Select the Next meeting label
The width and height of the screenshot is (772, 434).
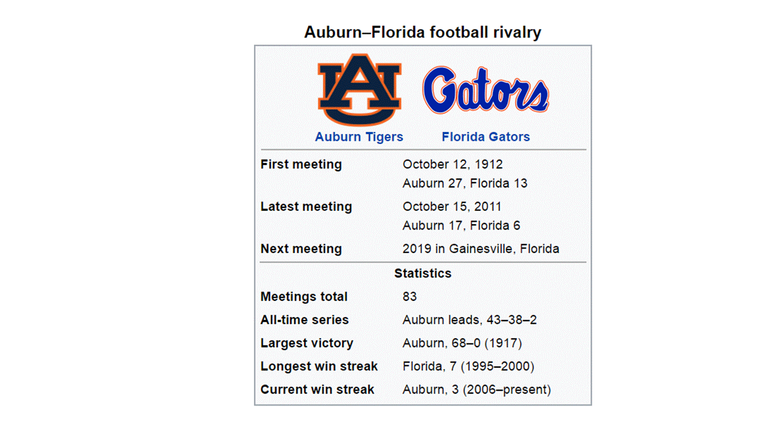(x=301, y=249)
